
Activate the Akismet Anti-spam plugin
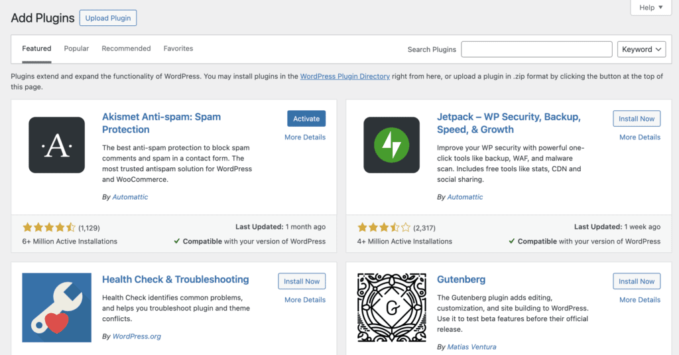pos(306,118)
